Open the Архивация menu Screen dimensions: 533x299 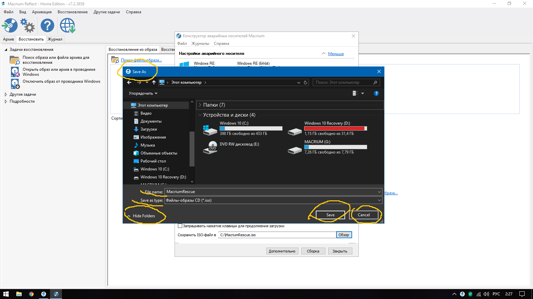coord(42,12)
